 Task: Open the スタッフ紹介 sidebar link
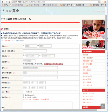click(x=87, y=70)
